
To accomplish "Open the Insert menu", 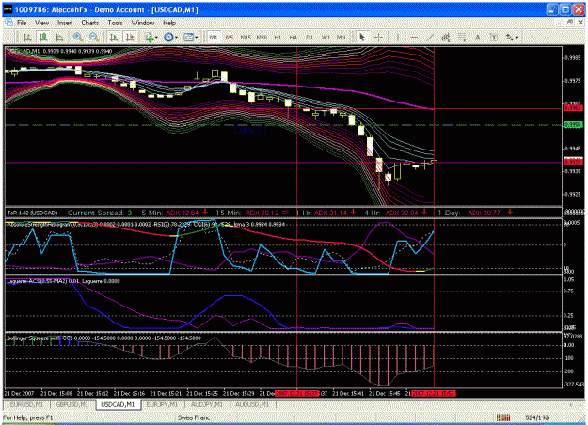I will click(65, 23).
